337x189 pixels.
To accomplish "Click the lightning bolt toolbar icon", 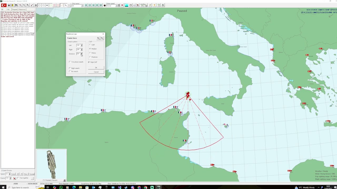I will pos(150,5).
